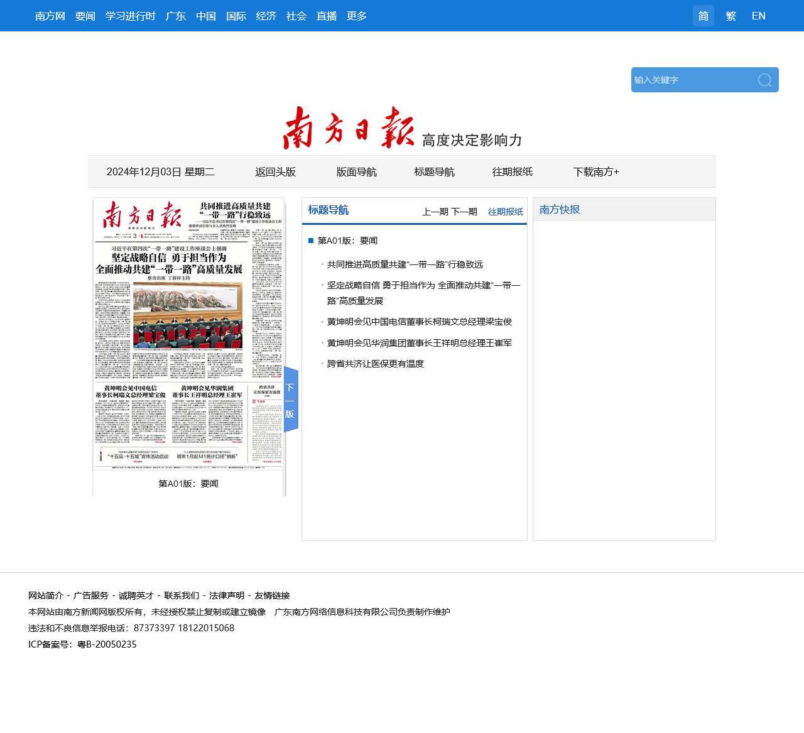Switch language to EN
804x733 pixels.
pyautogui.click(x=759, y=16)
